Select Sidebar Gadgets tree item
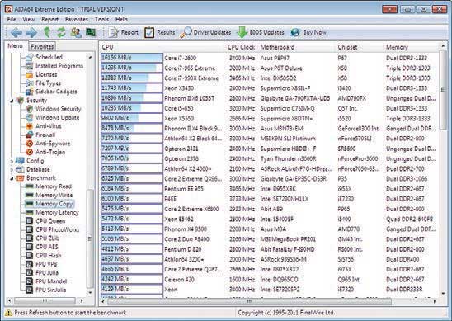The width and height of the screenshot is (452, 321). tap(56, 92)
